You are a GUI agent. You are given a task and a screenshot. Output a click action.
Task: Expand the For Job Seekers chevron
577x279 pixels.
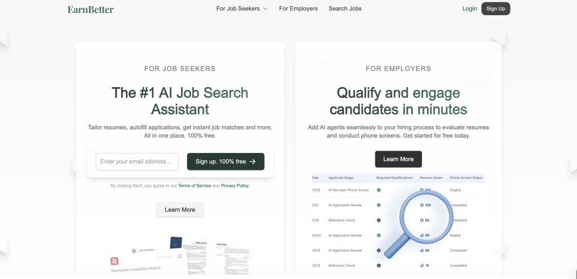[265, 9]
